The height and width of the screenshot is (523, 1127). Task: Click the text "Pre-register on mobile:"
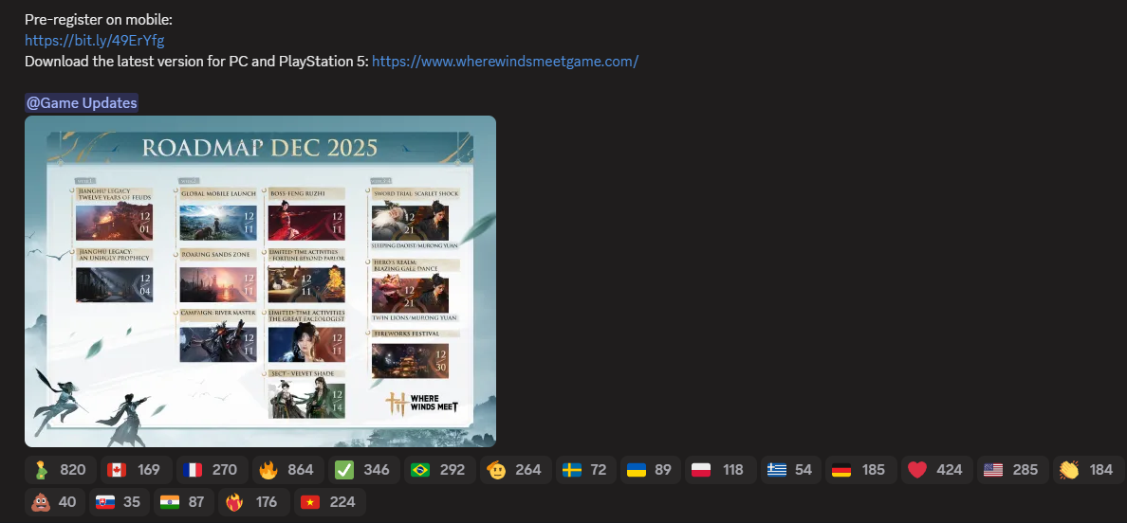[x=99, y=20]
